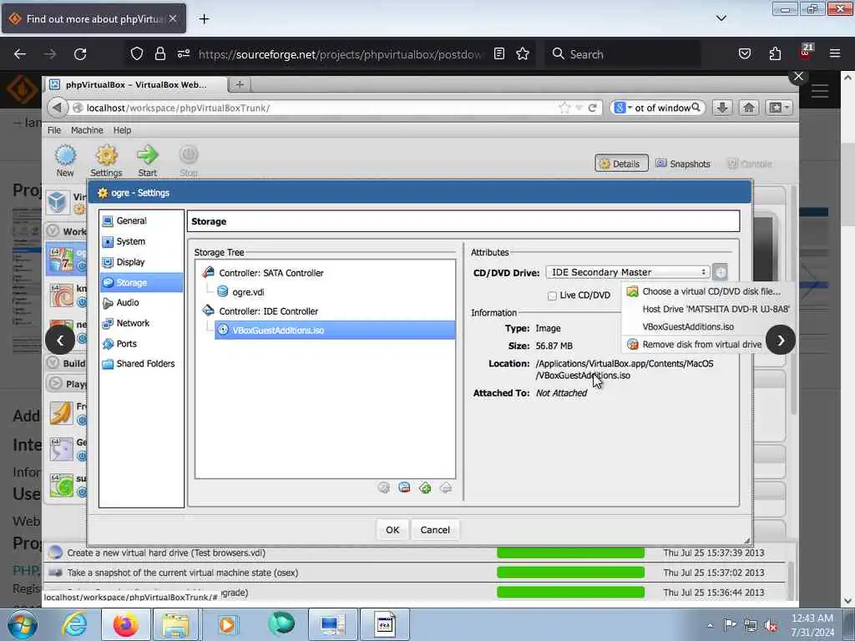
Task: Open the Firefox extensions puzzle icon
Action: coord(775,54)
